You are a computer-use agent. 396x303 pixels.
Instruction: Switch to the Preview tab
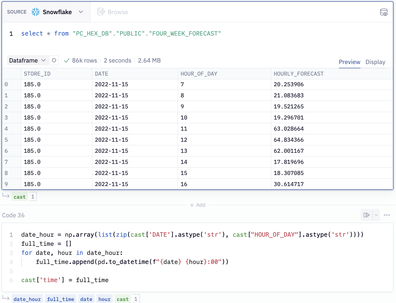click(349, 62)
